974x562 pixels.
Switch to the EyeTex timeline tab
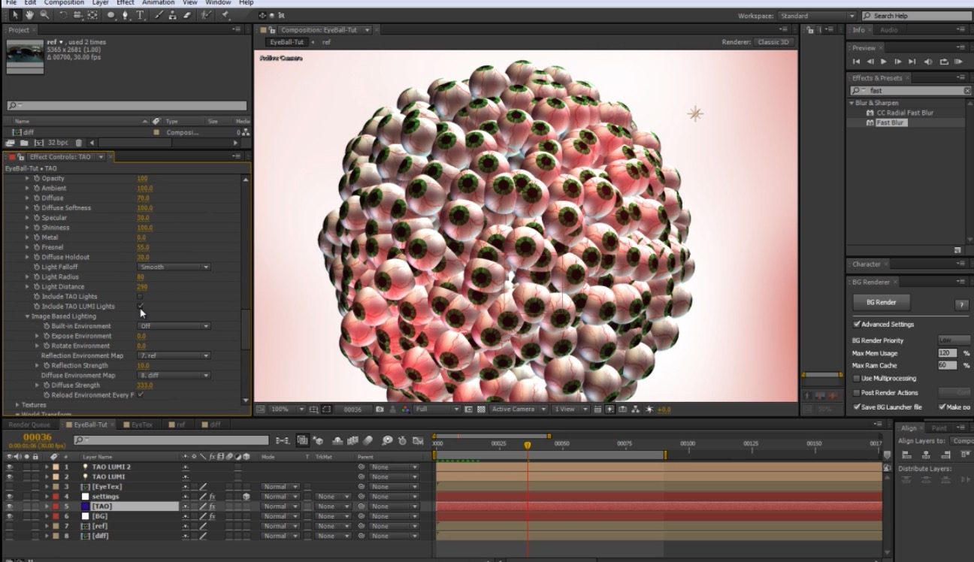[141, 425]
